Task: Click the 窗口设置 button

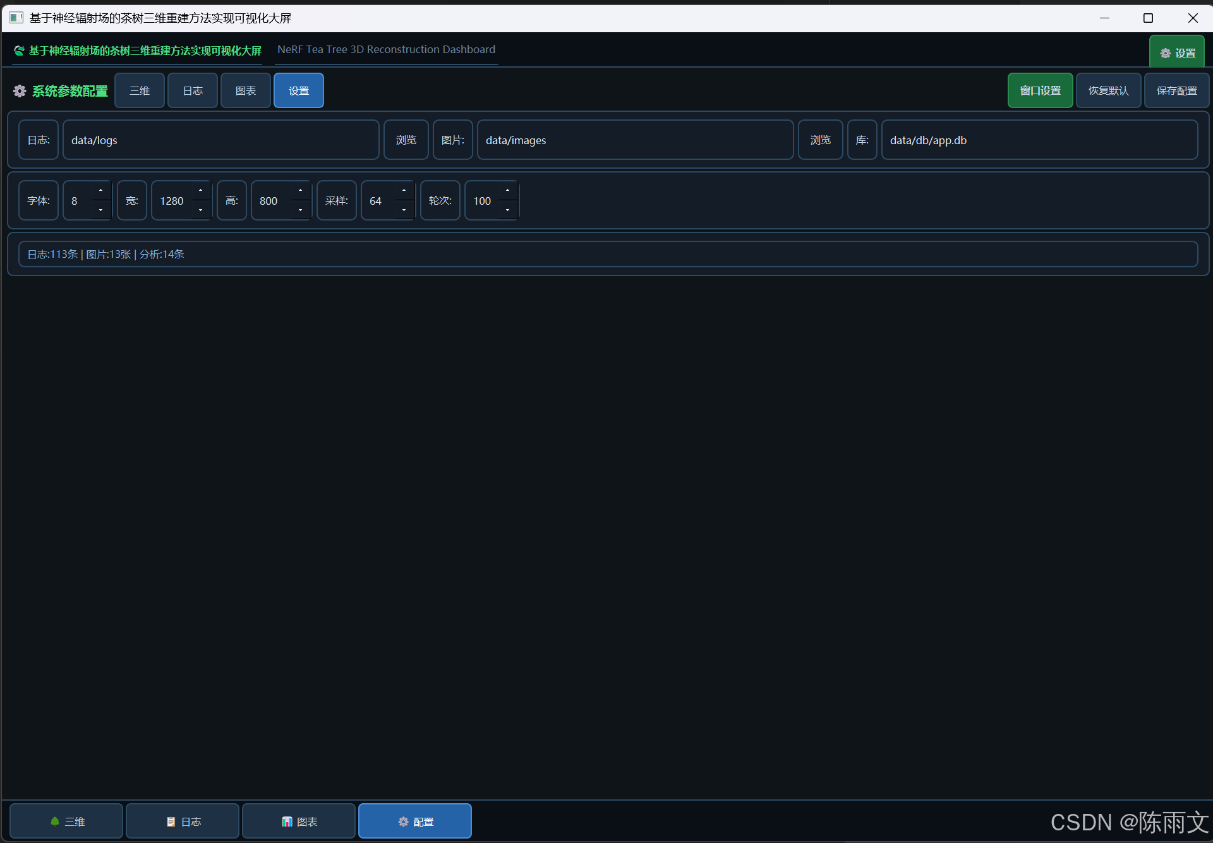Action: point(1041,90)
